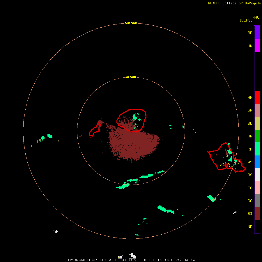The width and height of the screenshot is (262, 262).
Task: Select the dusty pink GR swatch
Action: 257,110
